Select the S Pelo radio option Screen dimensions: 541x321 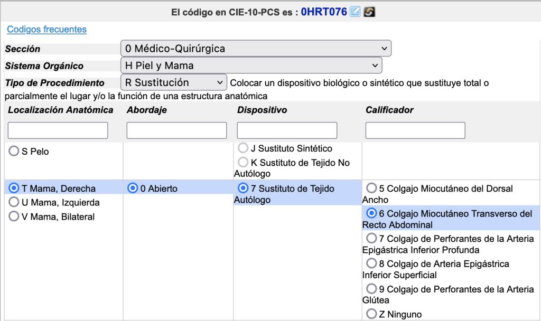tap(14, 152)
